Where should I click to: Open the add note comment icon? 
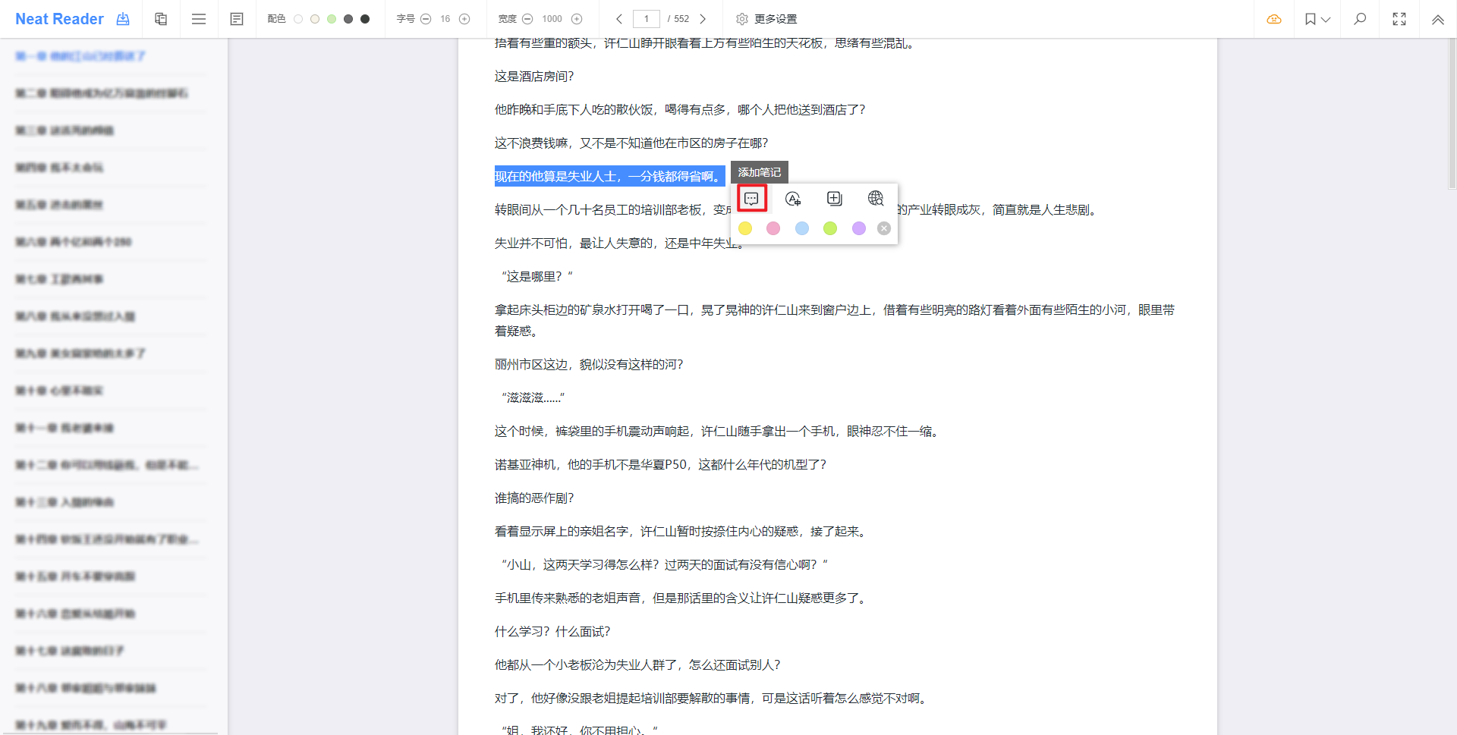[752, 198]
